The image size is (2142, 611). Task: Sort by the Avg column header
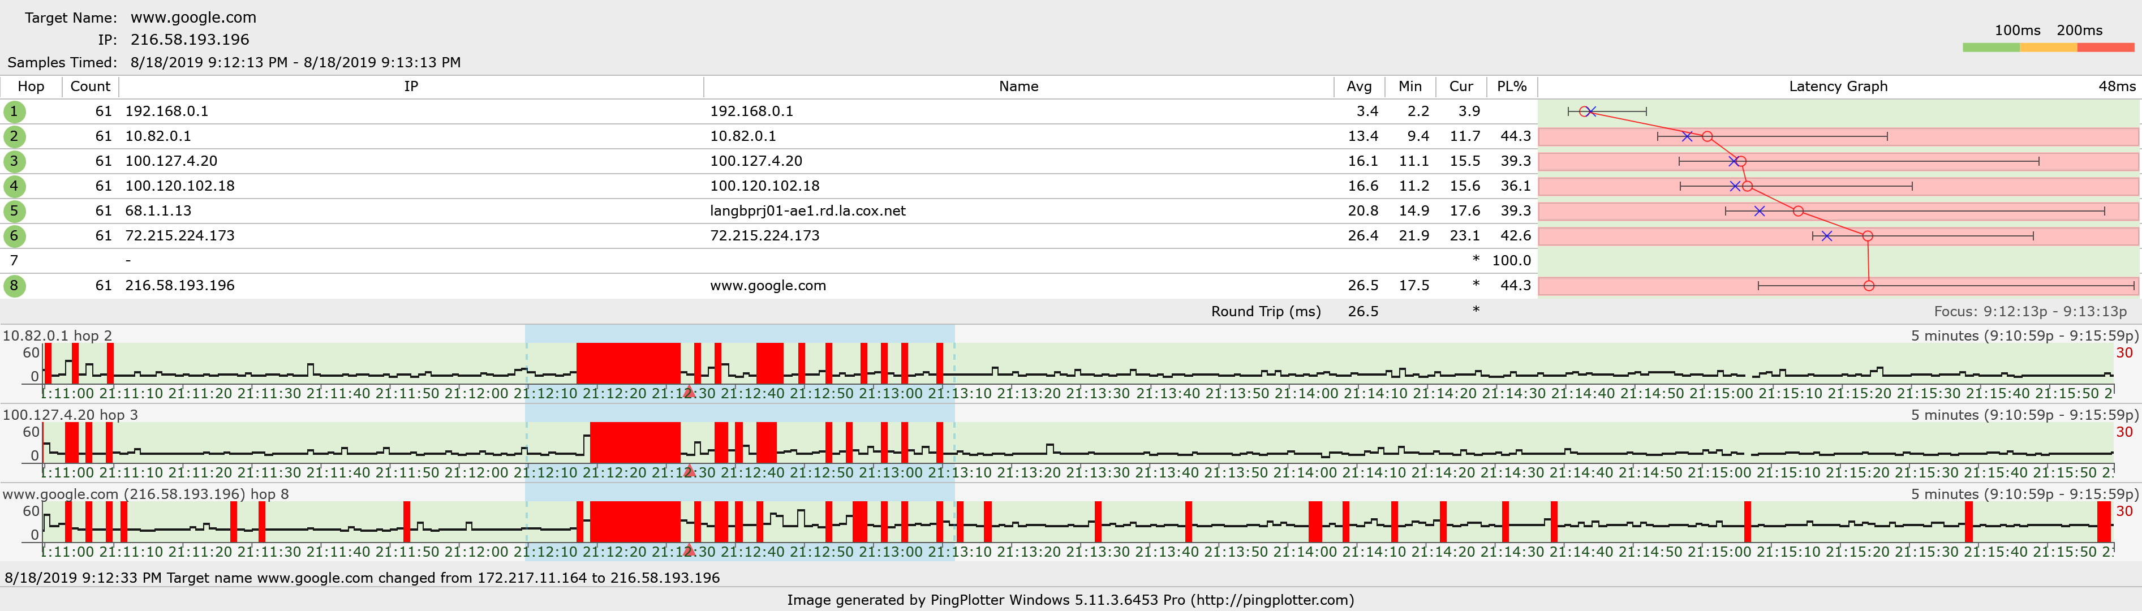coord(1359,87)
